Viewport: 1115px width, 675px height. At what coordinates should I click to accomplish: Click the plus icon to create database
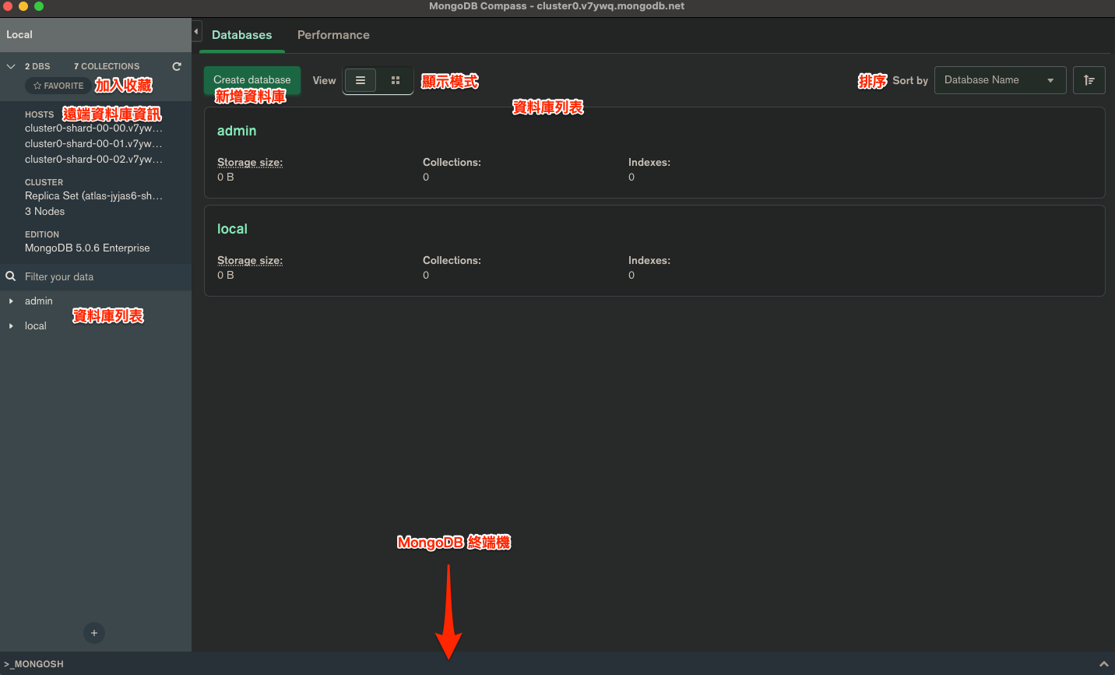[x=94, y=633]
